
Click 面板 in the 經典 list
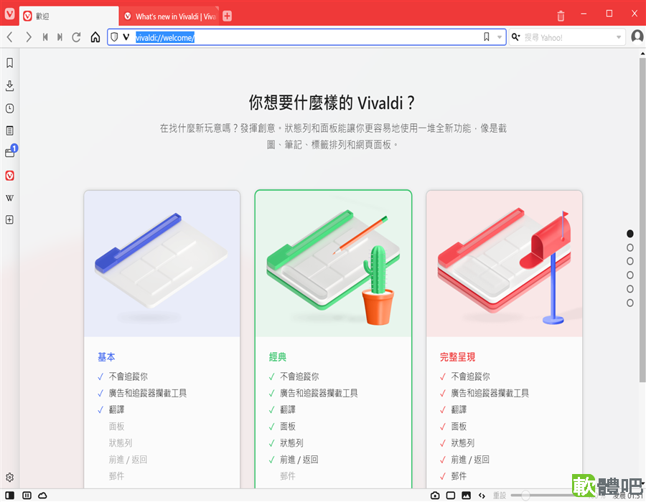[x=288, y=426]
